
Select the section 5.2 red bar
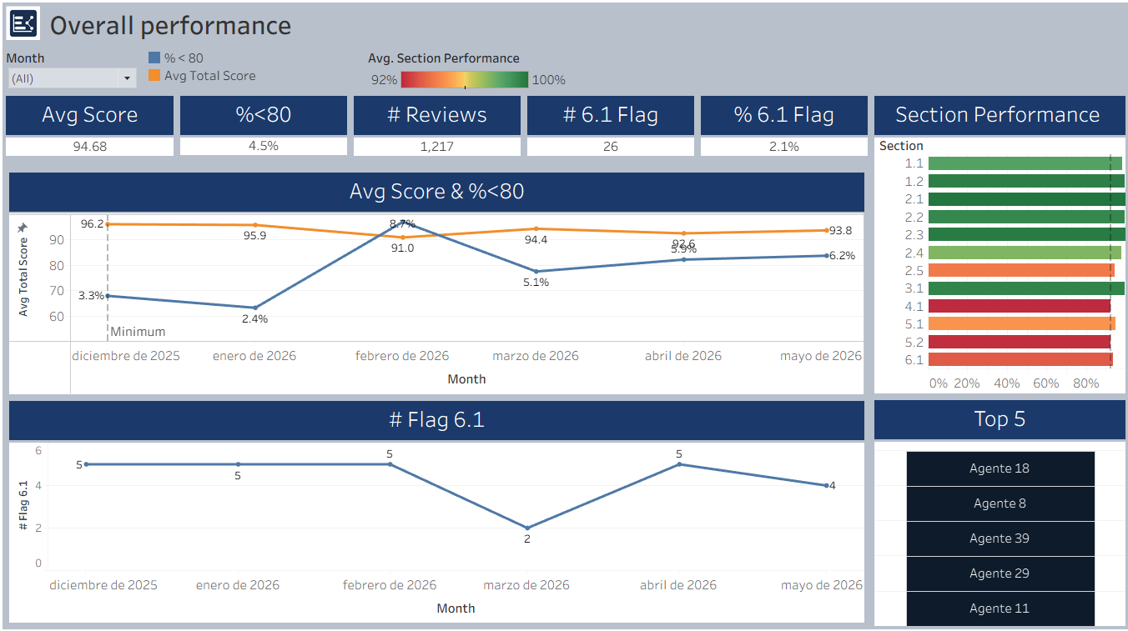coord(1020,342)
